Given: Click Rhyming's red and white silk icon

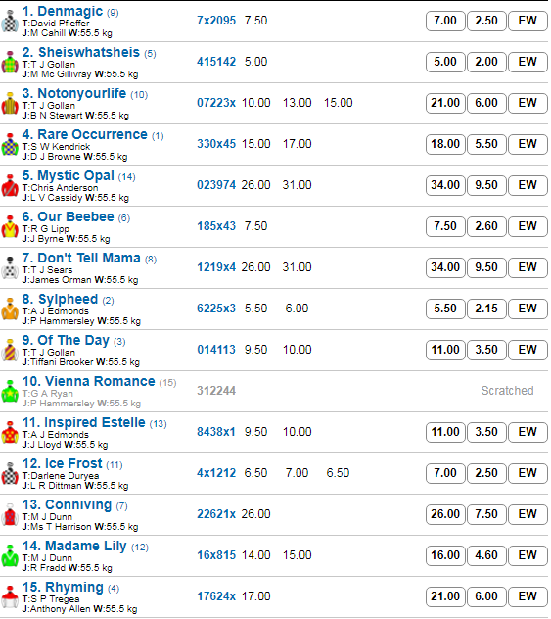Looking at the screenshot, I should pos(10,597).
